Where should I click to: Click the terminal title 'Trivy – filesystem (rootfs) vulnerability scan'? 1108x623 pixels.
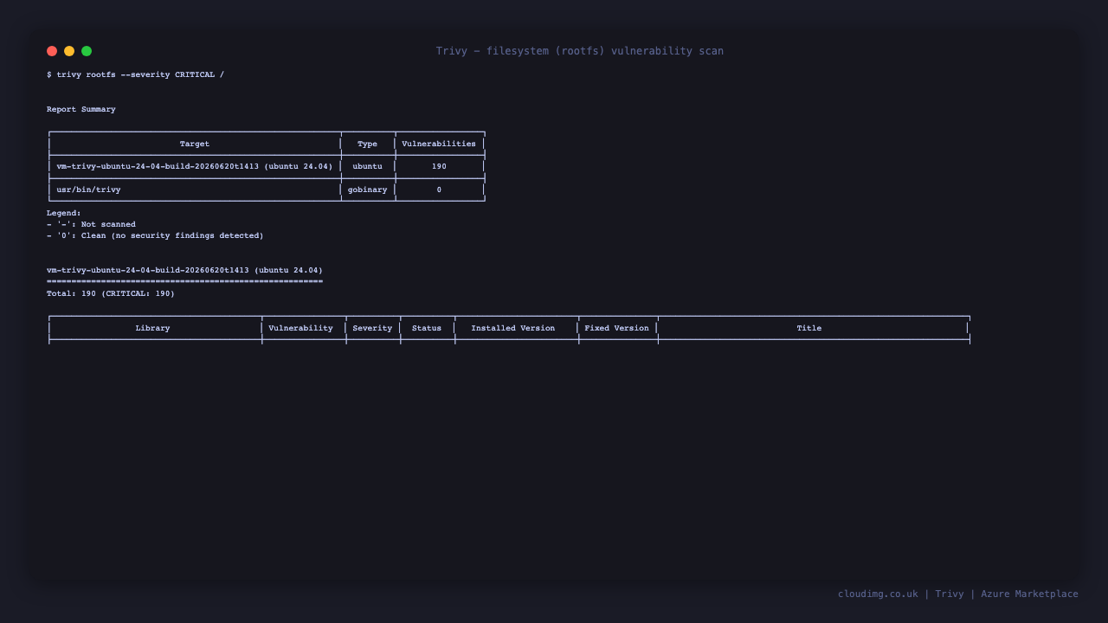pyautogui.click(x=580, y=51)
